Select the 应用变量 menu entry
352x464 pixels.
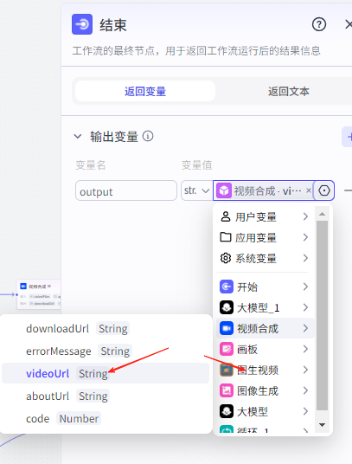[265, 237]
